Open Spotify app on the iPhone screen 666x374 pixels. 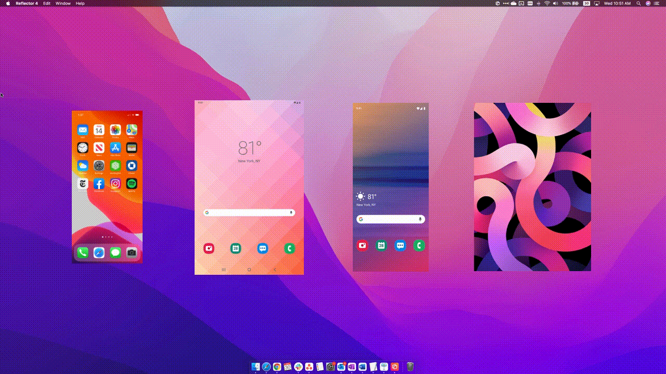click(132, 183)
